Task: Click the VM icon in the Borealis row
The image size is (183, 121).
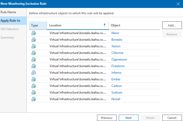Action: (x=34, y=40)
